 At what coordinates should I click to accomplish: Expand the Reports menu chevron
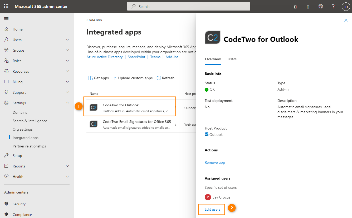[x=67, y=166]
